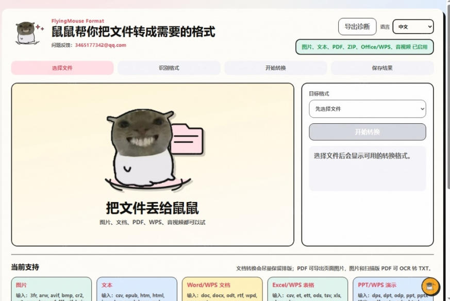The width and height of the screenshot is (450, 301).
Task: Open the 目标格式 dropdown showing 先选择文件
Action: [x=368, y=109]
